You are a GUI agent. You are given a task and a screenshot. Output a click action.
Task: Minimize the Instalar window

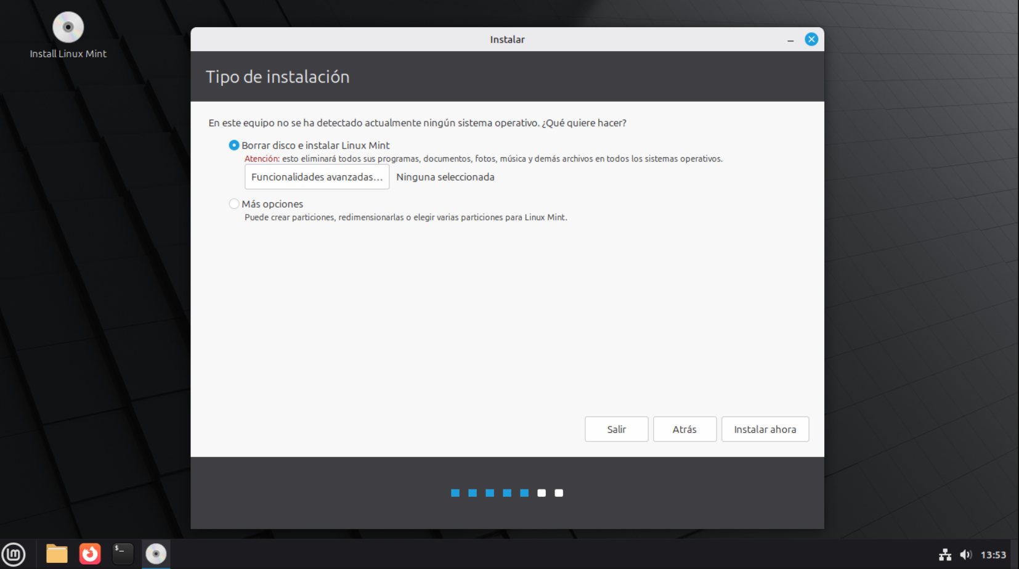[x=790, y=40]
